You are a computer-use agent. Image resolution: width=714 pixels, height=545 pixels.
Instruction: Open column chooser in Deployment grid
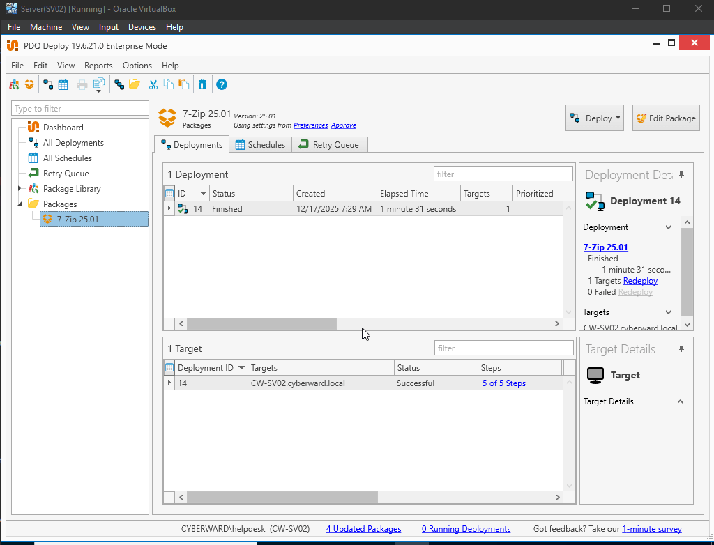tap(169, 194)
